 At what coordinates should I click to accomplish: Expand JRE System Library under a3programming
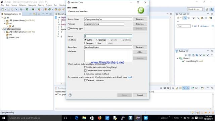pos(5,32)
